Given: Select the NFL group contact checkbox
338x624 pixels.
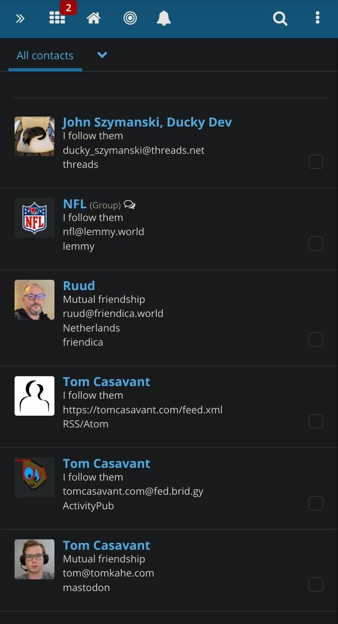Looking at the screenshot, I should (316, 244).
